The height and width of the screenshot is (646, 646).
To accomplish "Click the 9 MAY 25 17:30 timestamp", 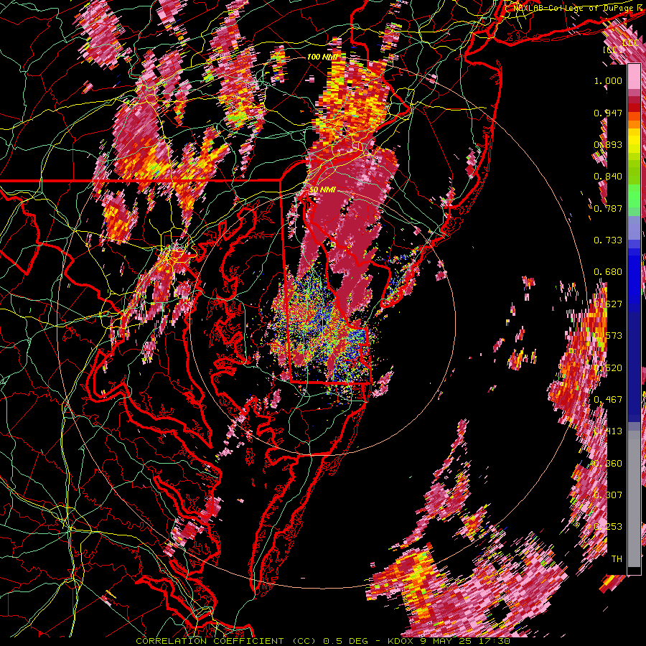I will [x=464, y=641].
